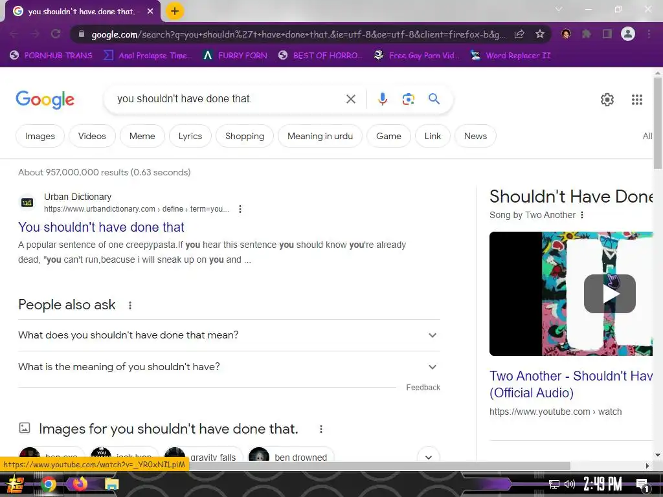663x497 pixels.
Task: Launch Firefox from the taskbar
Action: 80,483
